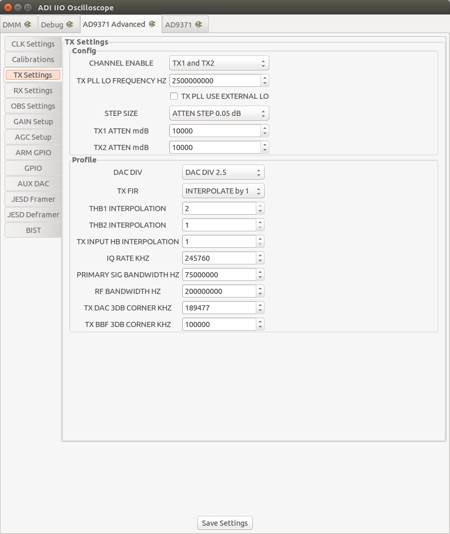The width and height of the screenshot is (450, 534).
Task: Open the BIST panel
Action: click(33, 230)
